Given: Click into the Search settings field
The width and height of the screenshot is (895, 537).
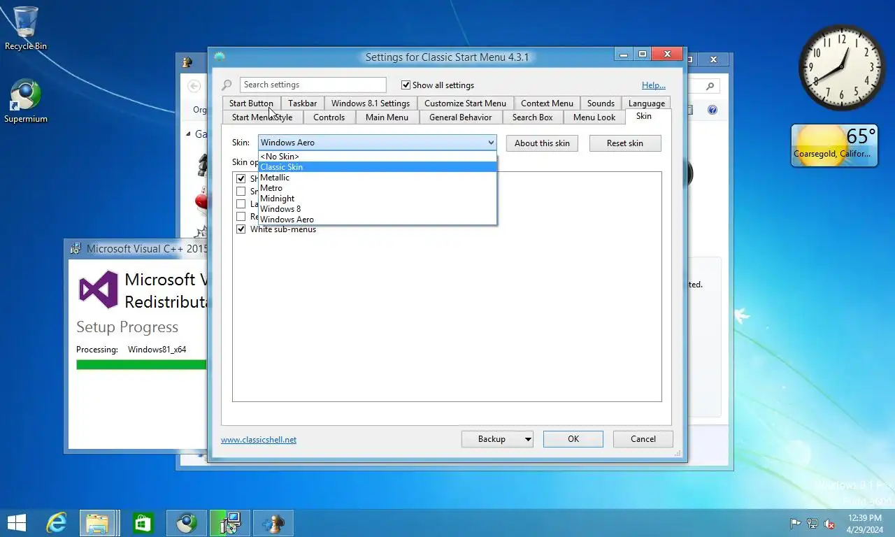Looking at the screenshot, I should pyautogui.click(x=313, y=85).
